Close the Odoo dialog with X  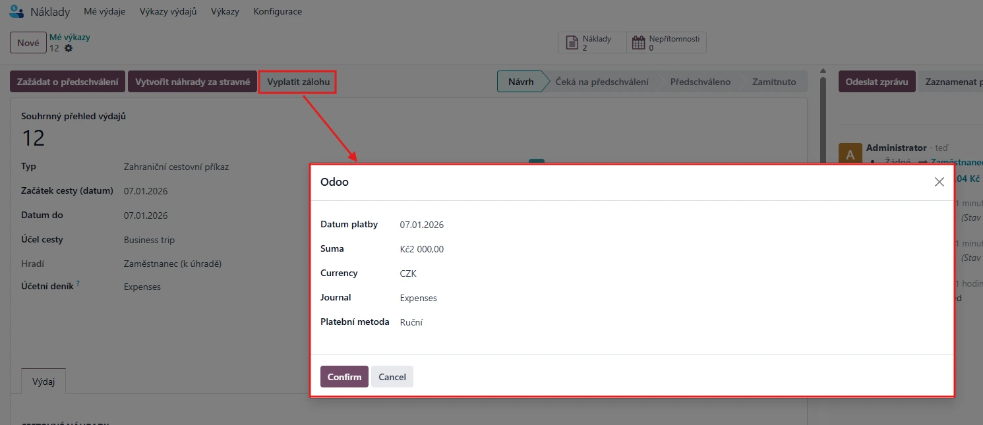click(939, 182)
